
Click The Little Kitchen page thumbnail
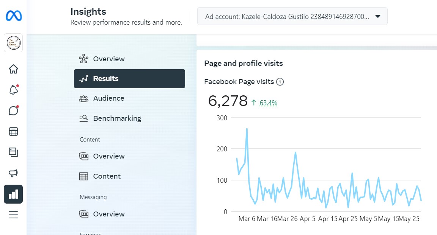(x=13, y=43)
